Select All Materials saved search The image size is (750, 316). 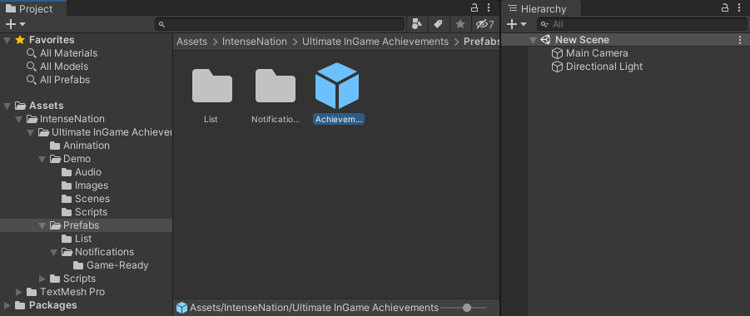(x=68, y=53)
